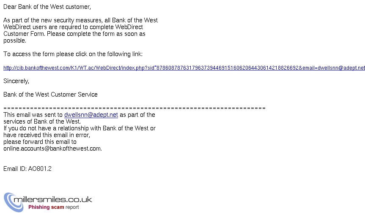
Task: Click the millersmiles blue swirl logo icon
Action: (x=14, y=202)
